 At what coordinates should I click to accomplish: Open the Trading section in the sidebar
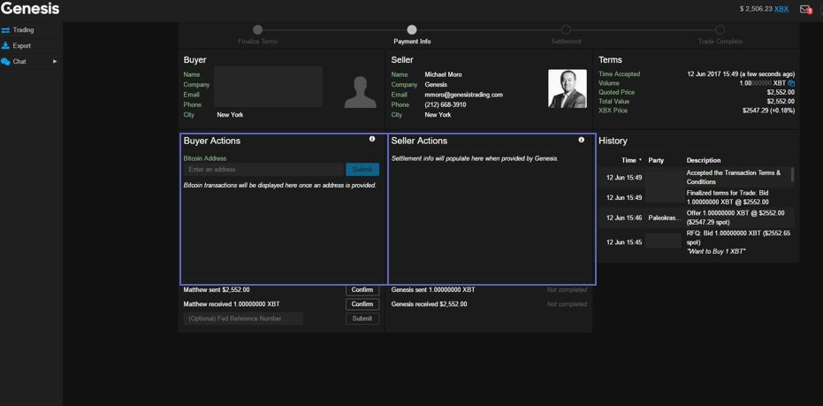pos(18,30)
